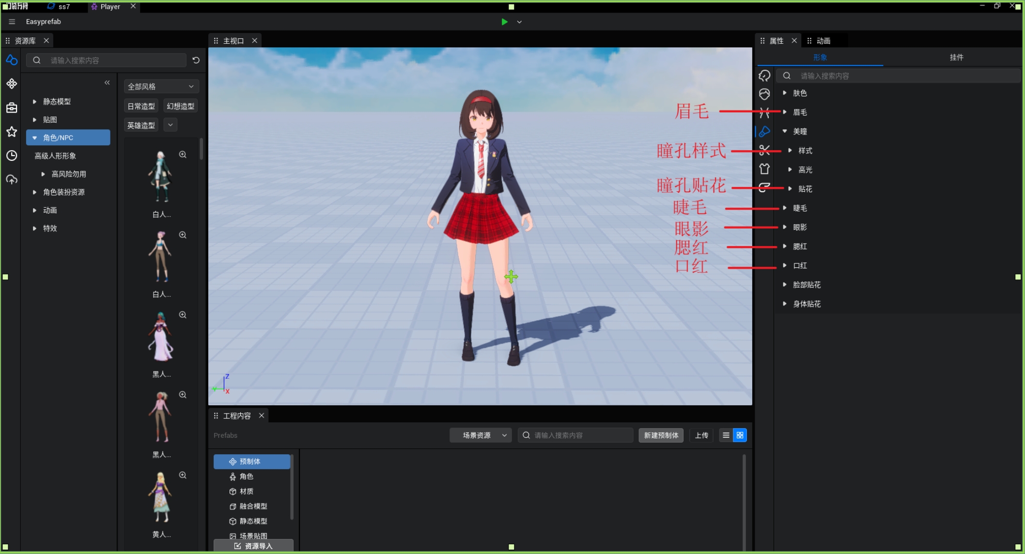The width and height of the screenshot is (1025, 554).
Task: Open the favorites star icon in left sidebar
Action: pos(12,132)
